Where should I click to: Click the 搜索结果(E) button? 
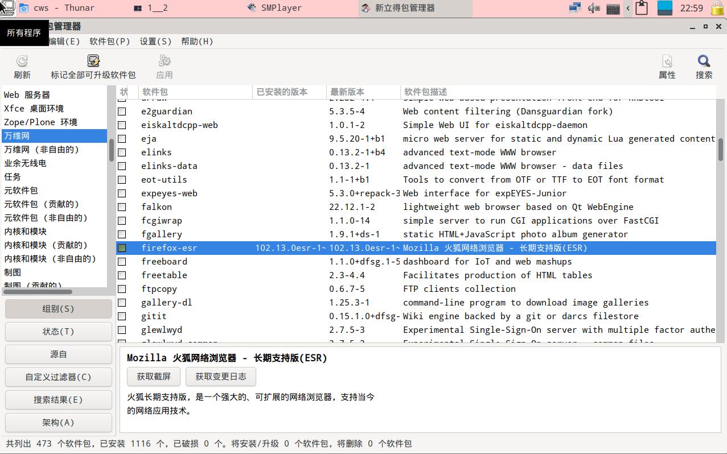(x=59, y=400)
